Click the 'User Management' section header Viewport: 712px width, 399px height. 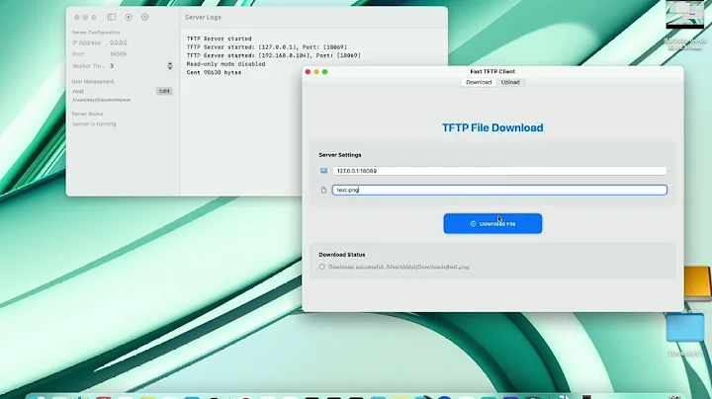click(x=93, y=82)
